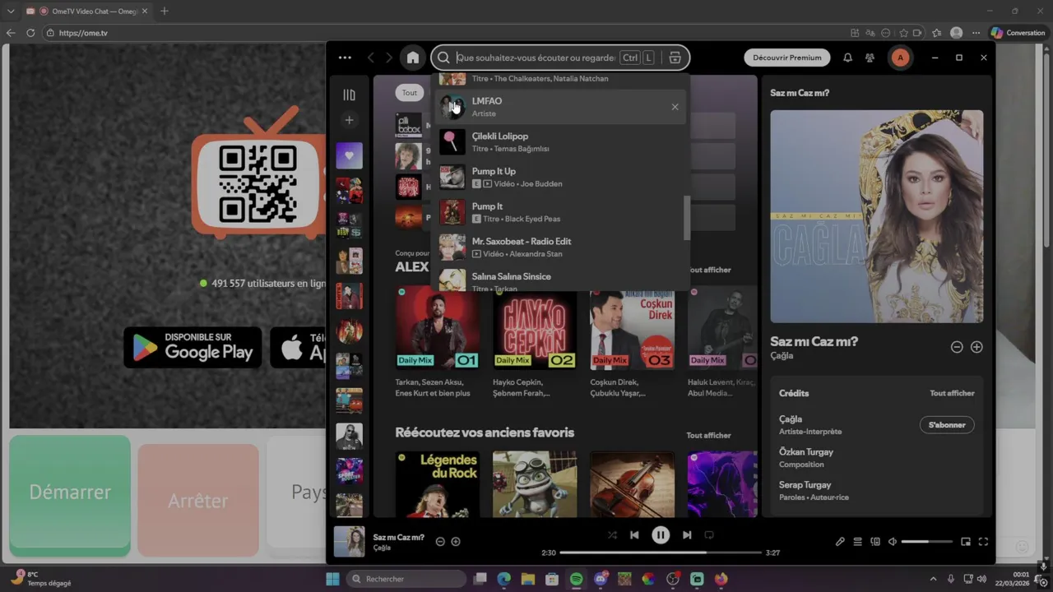1053x592 pixels.
Task: Skip to previous track
Action: tap(634, 534)
